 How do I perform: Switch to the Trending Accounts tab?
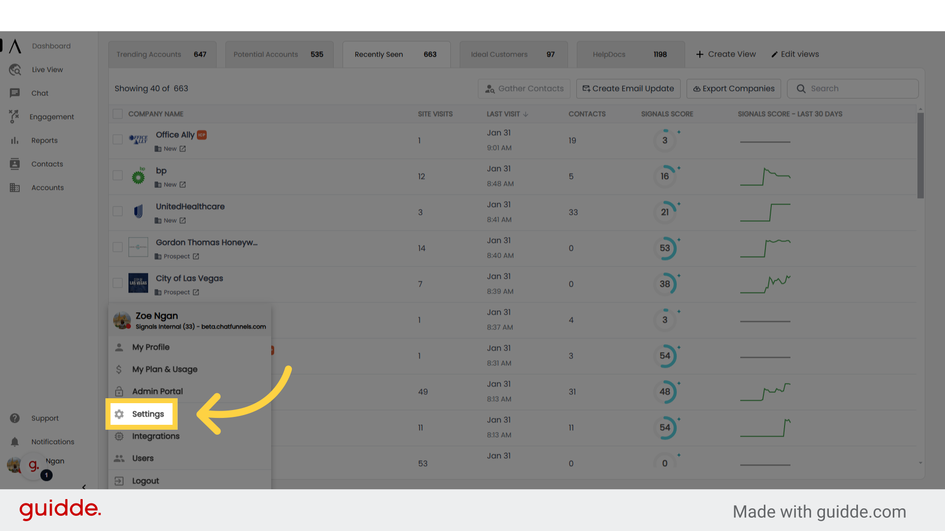[x=162, y=55]
